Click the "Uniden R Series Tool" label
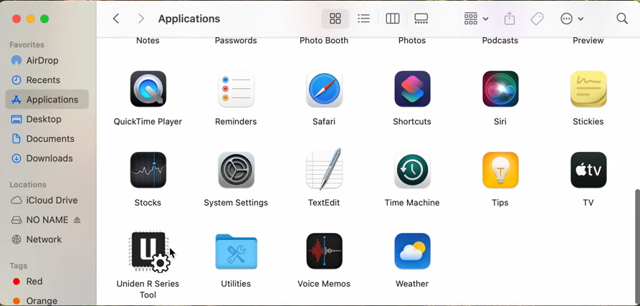This screenshot has height=306, width=640. 148,290
